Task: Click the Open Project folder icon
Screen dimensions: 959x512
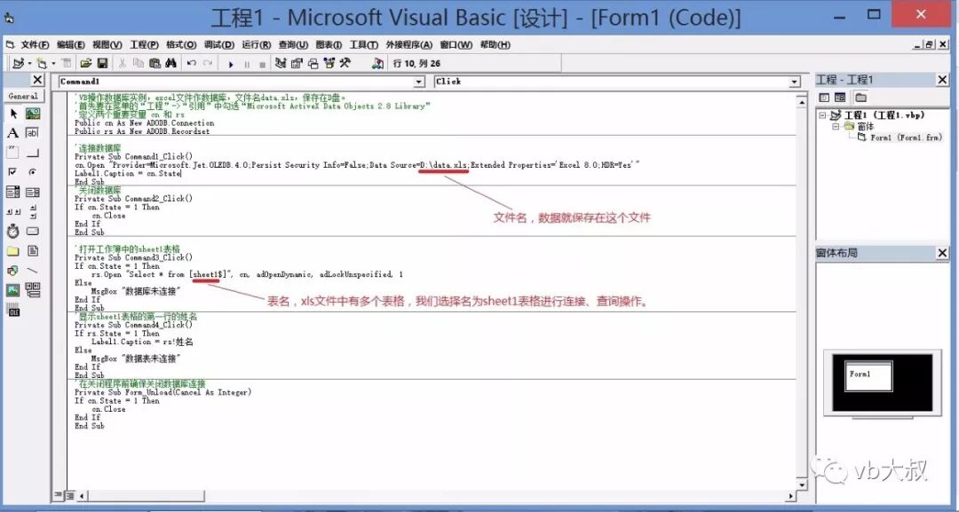Action: 85,63
